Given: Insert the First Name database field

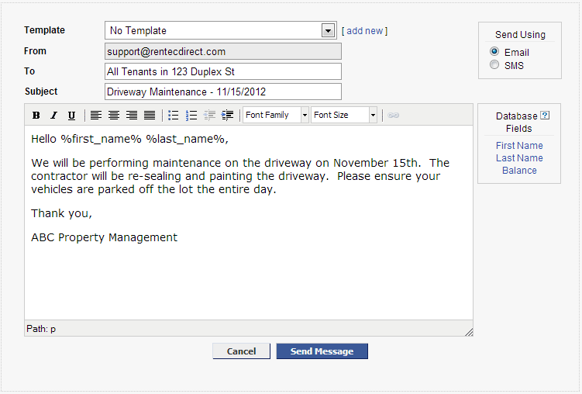Looking at the screenshot, I should point(519,146).
